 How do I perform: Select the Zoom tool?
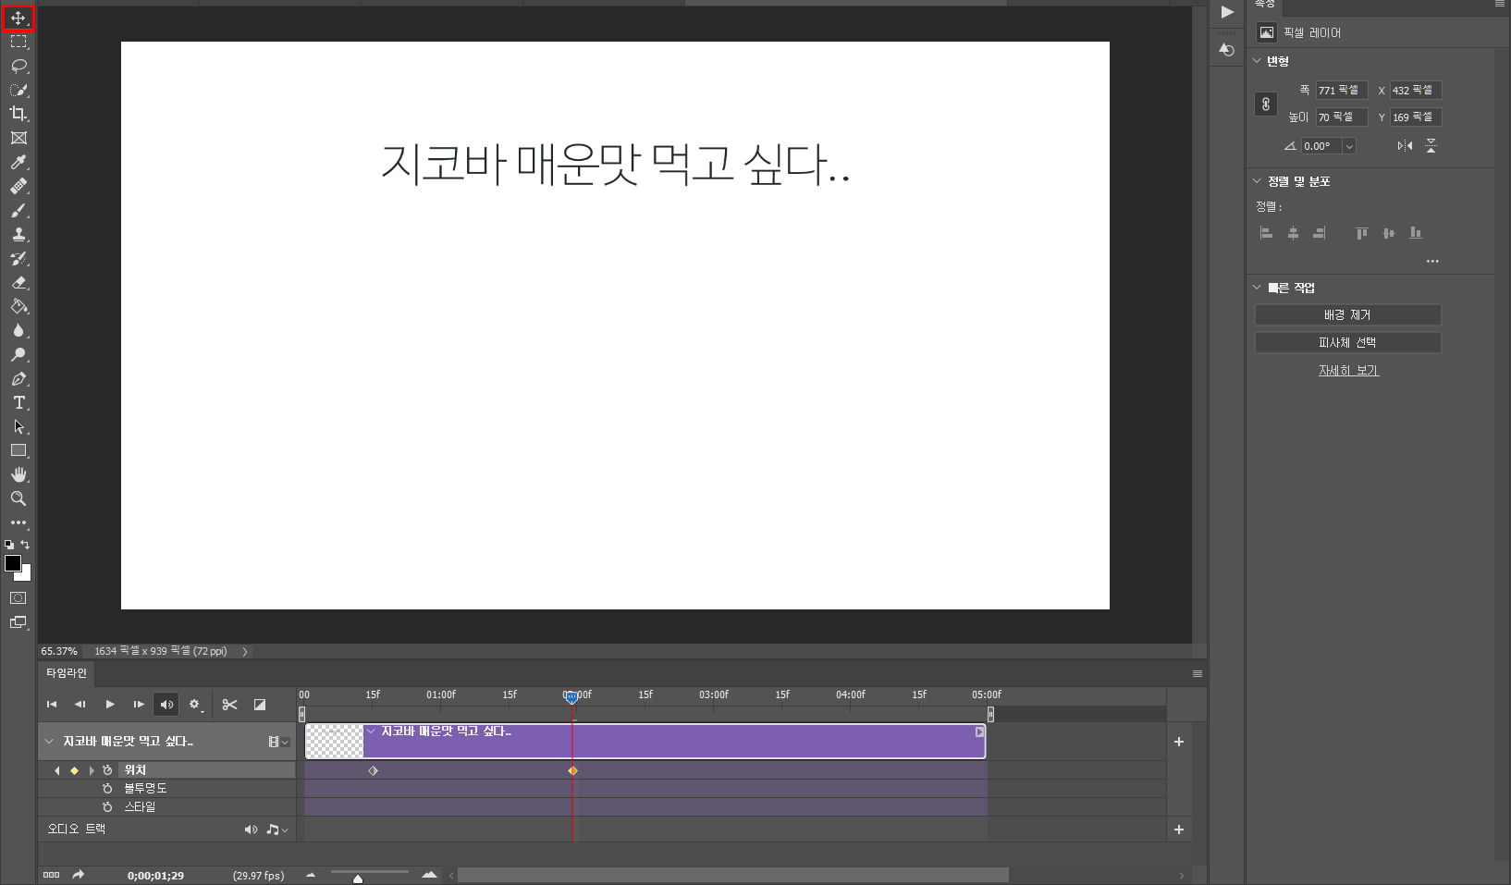pyautogui.click(x=18, y=498)
